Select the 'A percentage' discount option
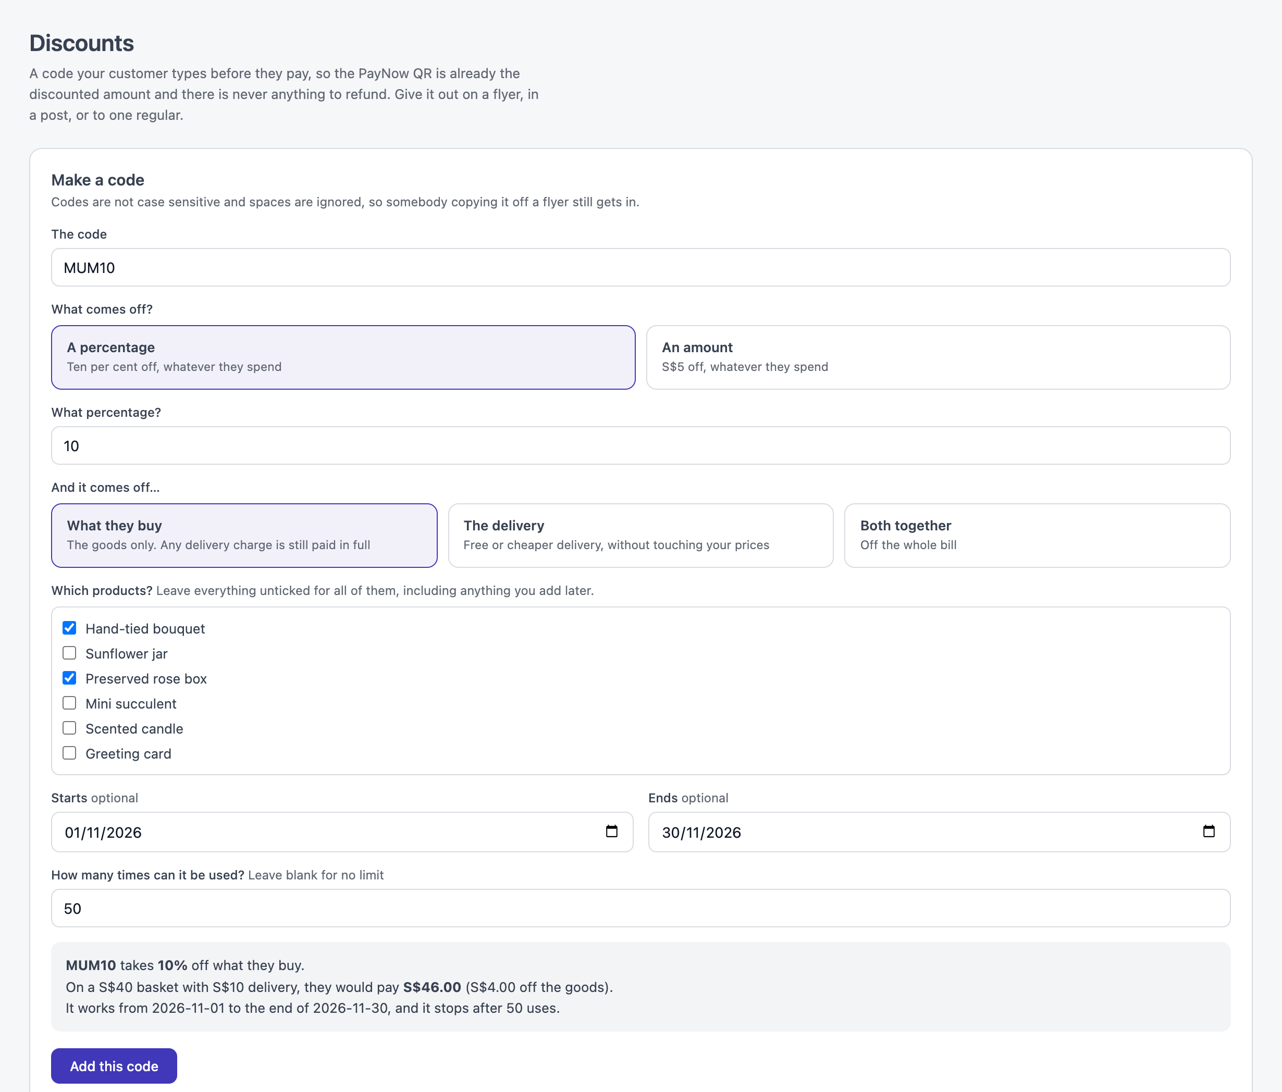Viewport: 1282px width, 1092px height. [343, 357]
